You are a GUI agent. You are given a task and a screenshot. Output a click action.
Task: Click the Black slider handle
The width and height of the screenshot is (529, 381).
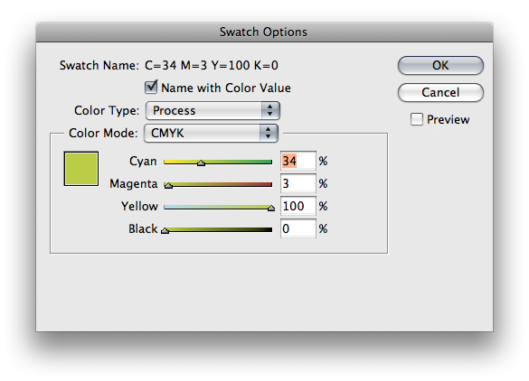165,231
